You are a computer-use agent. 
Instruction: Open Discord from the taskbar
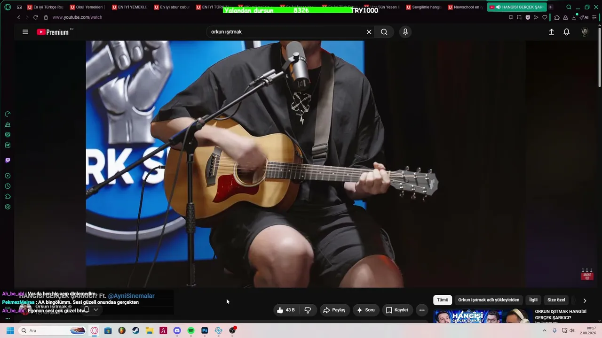tap(177, 330)
